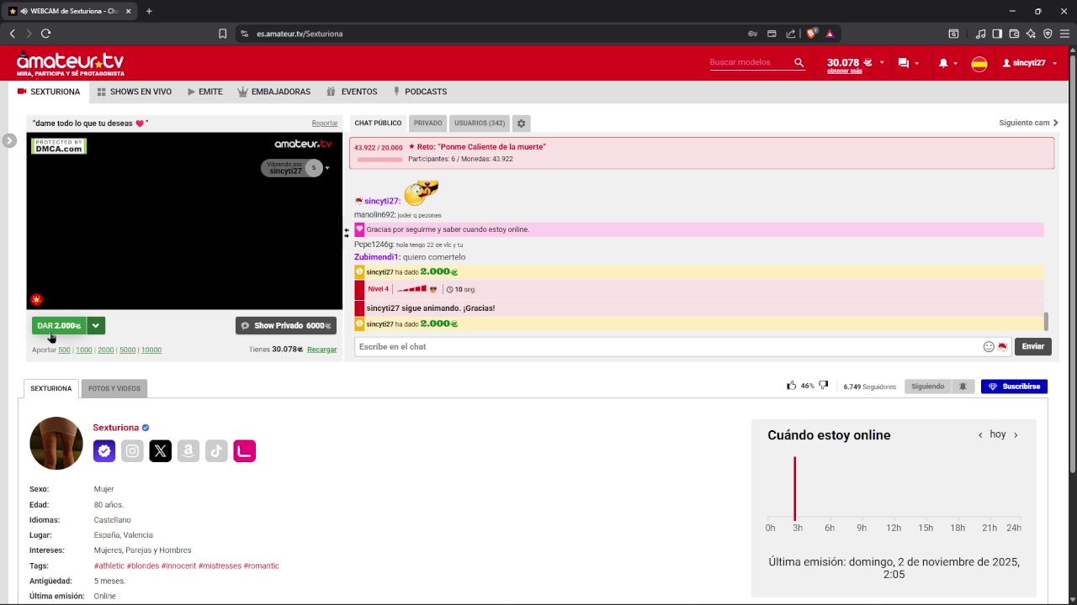
Task: Click the chat message input field
Action: coord(665,346)
